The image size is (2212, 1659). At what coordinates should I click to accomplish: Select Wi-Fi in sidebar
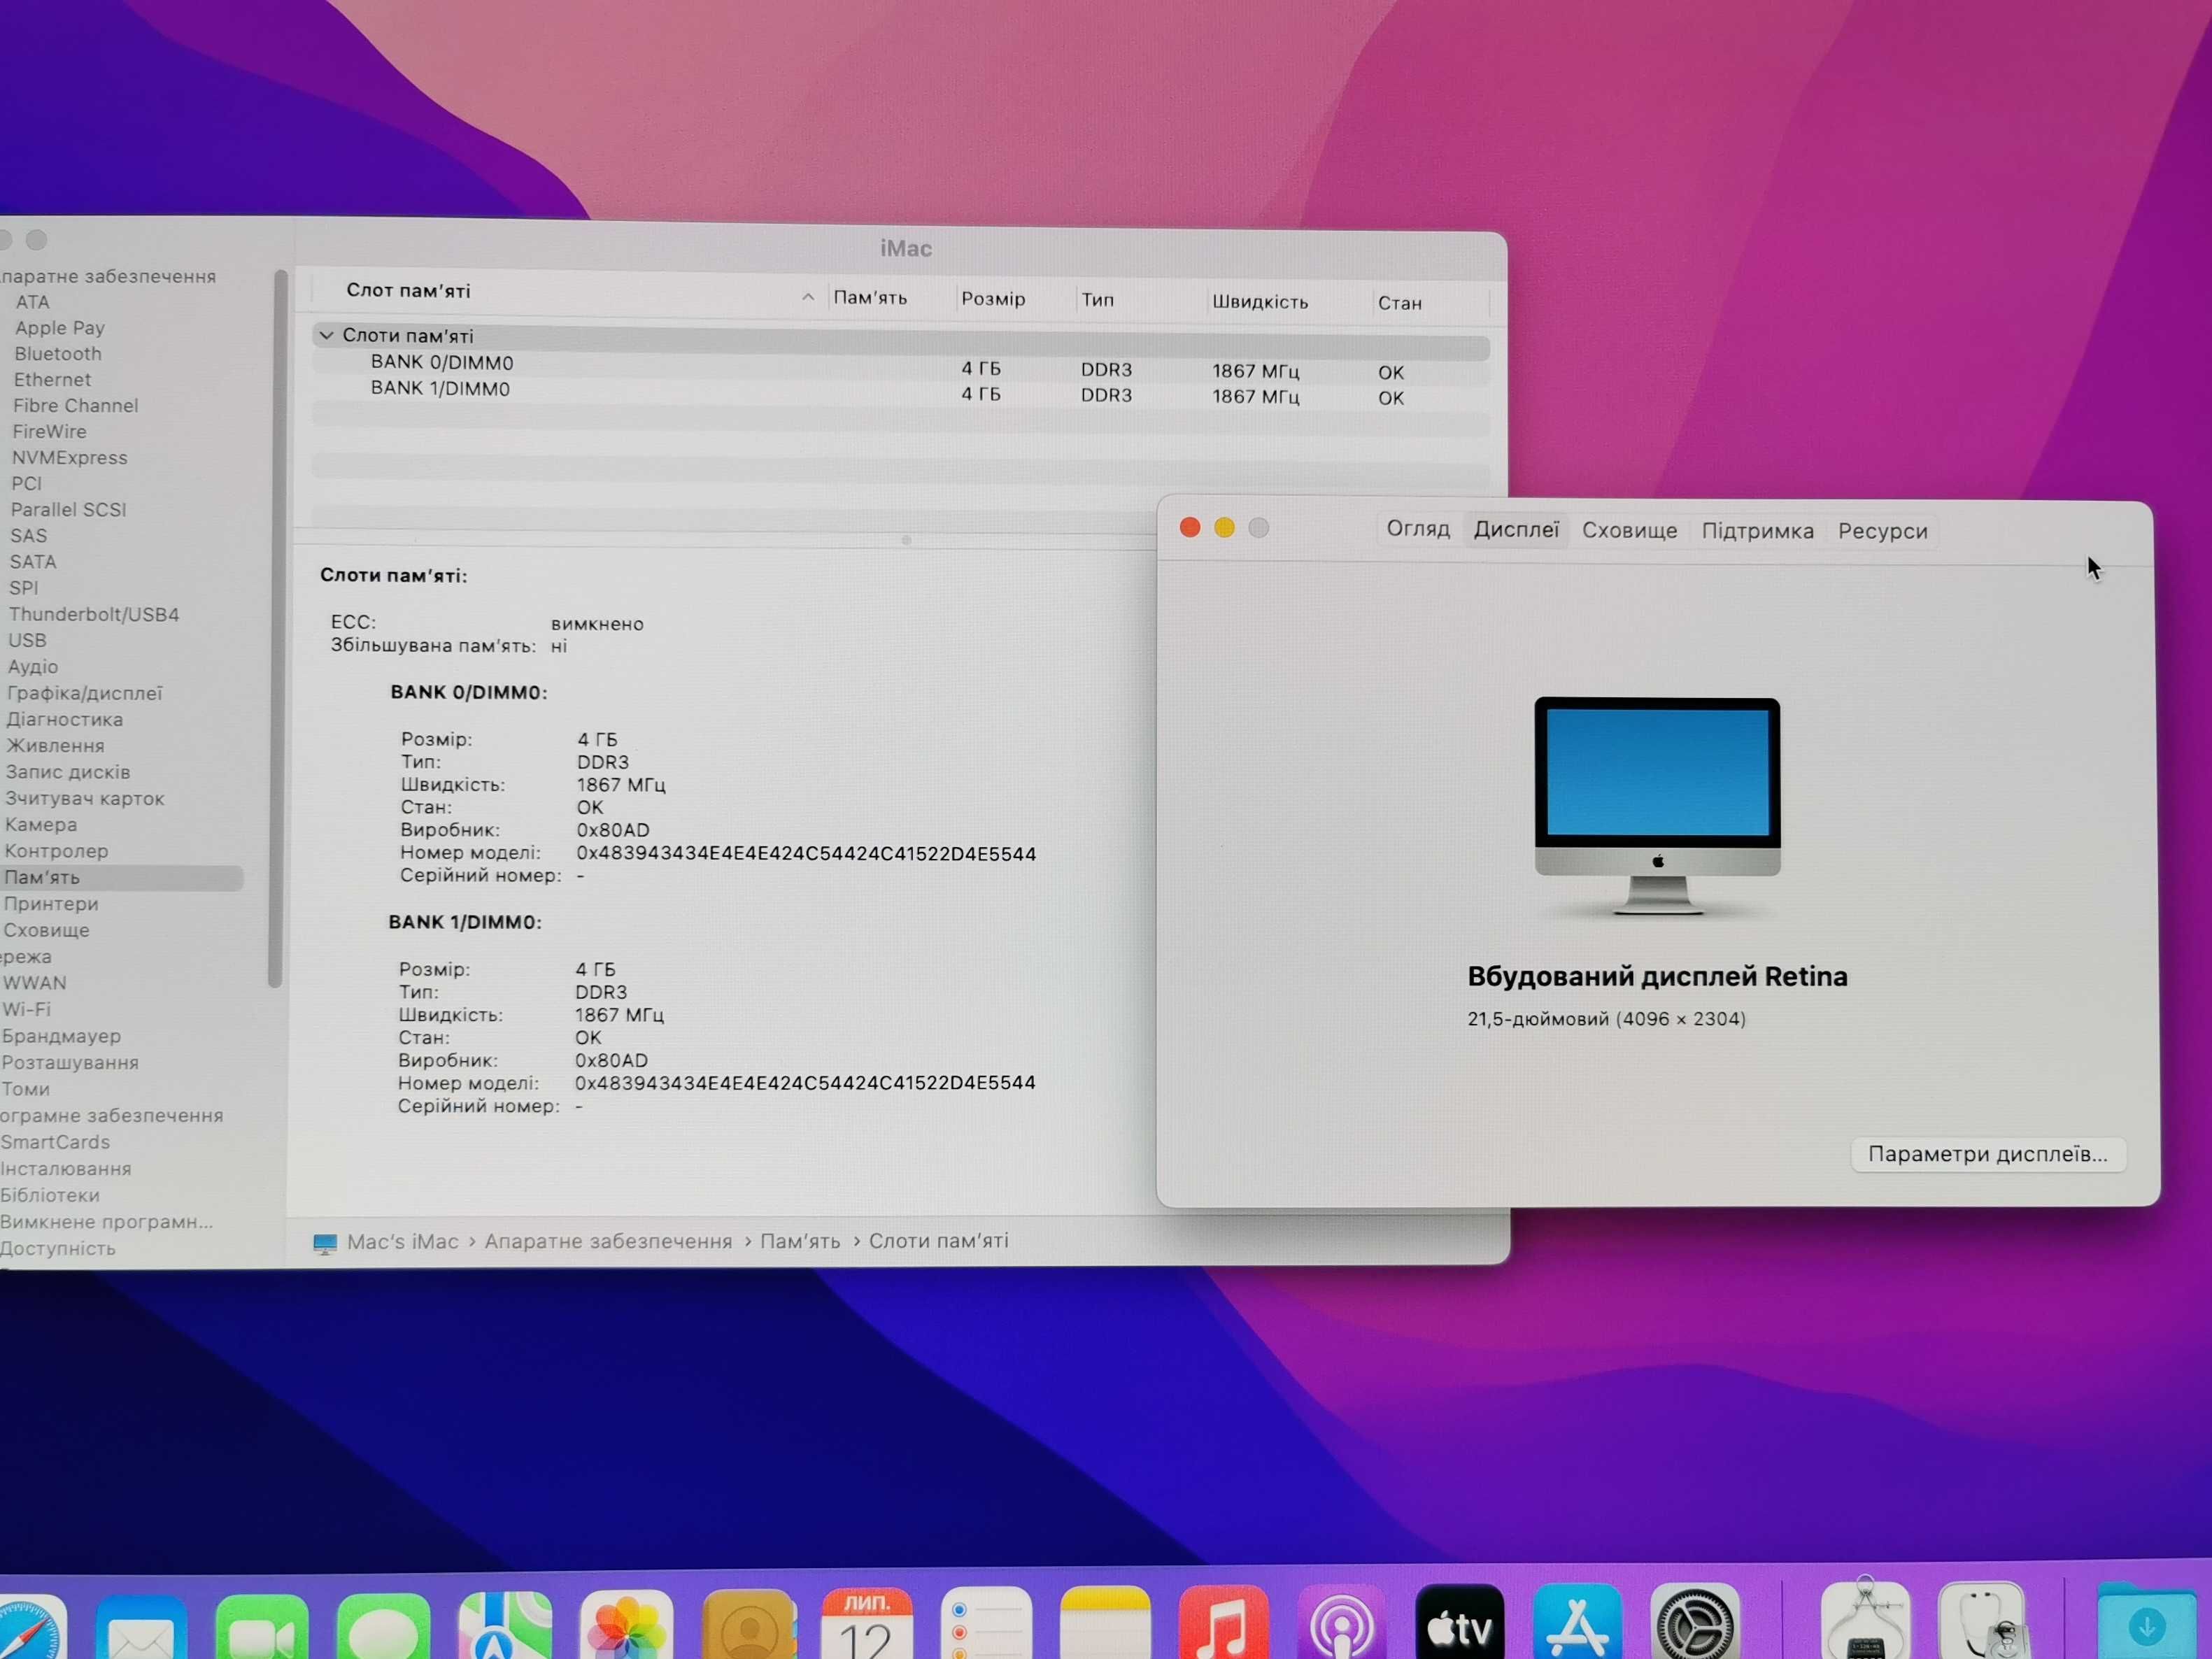[x=26, y=1010]
